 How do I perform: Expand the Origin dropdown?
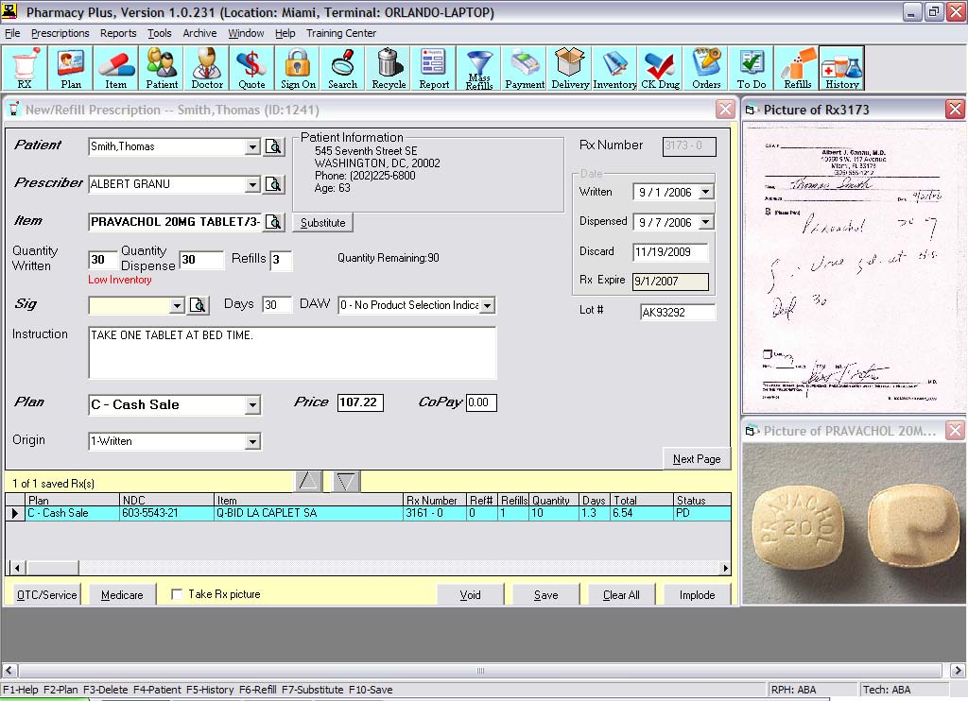point(252,442)
